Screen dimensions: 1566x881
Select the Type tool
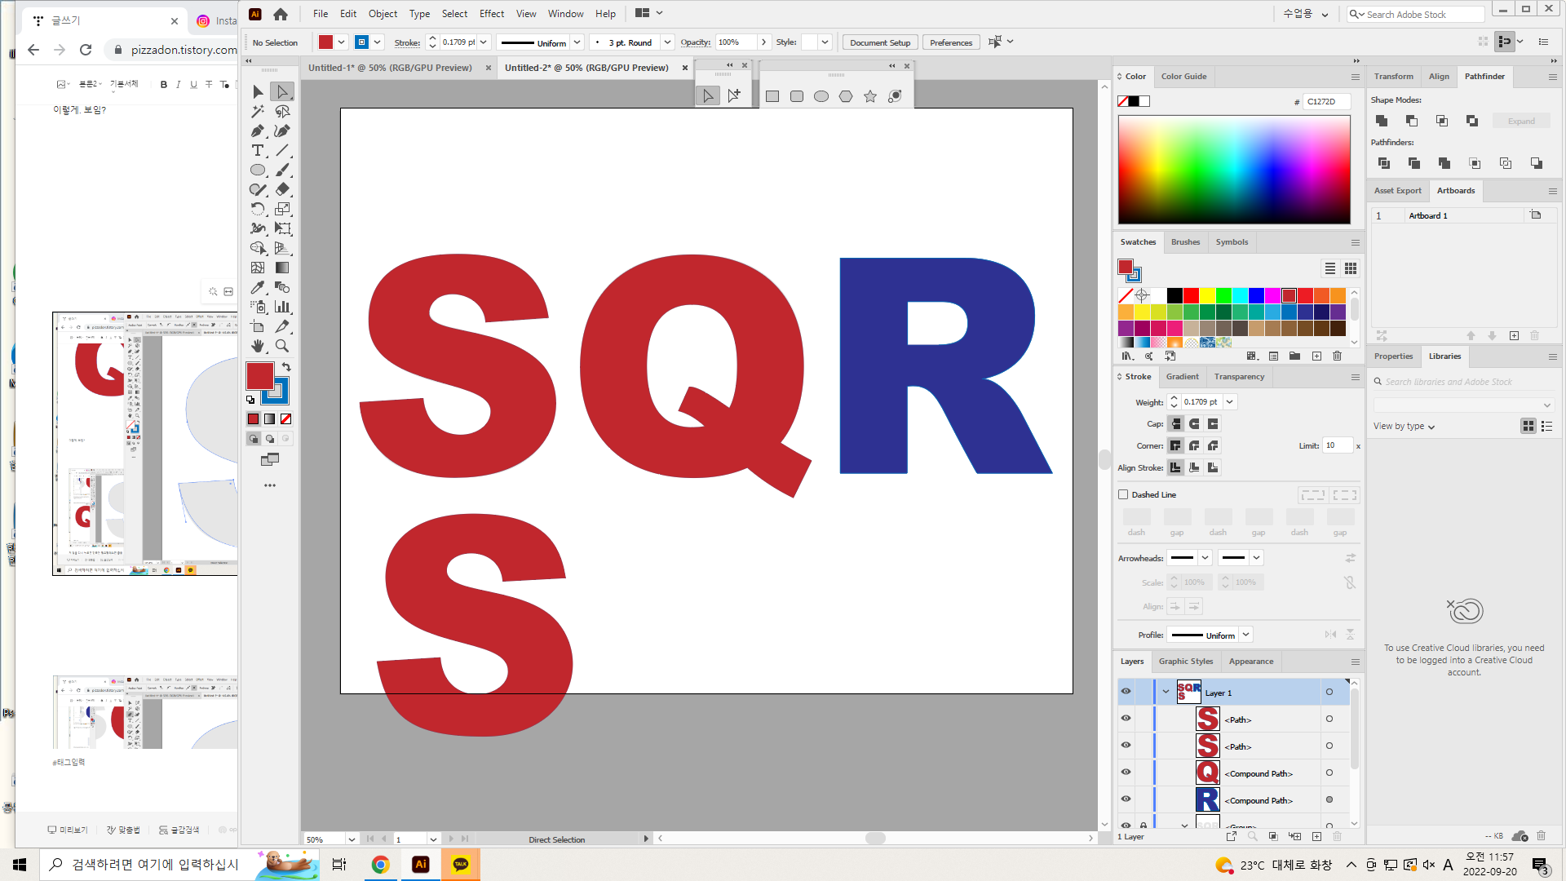pos(258,151)
